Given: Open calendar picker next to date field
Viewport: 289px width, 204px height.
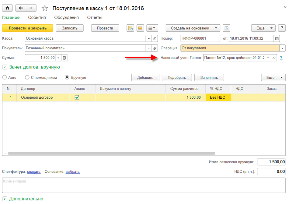Looking at the screenshot, I should point(277,39).
